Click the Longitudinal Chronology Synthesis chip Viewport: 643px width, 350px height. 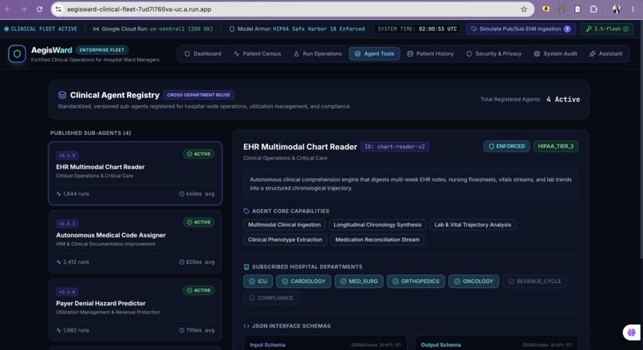pyautogui.click(x=377, y=225)
